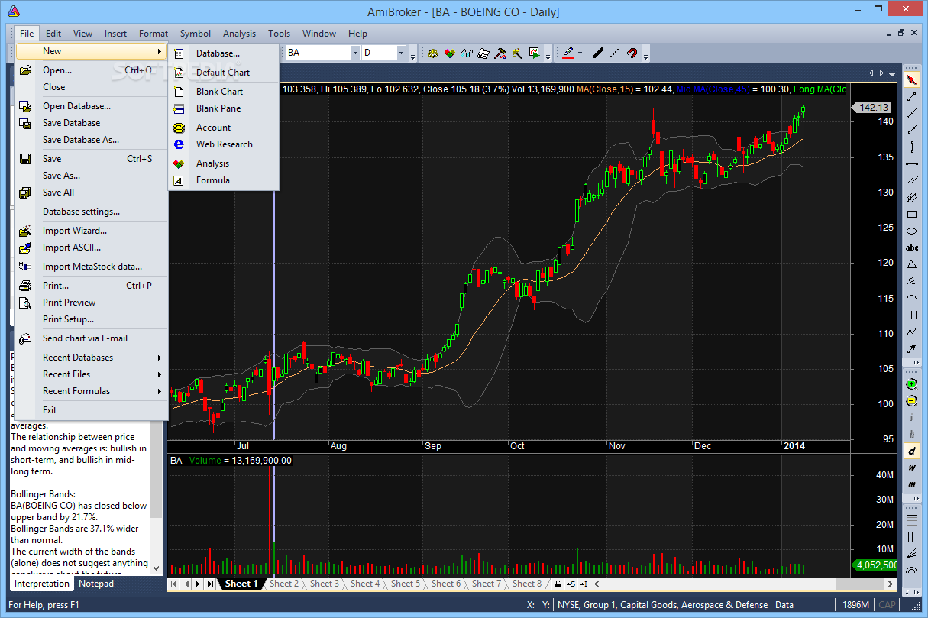Select the vertical line segment tool
The height and width of the screenshot is (618, 928).
tap(911, 147)
